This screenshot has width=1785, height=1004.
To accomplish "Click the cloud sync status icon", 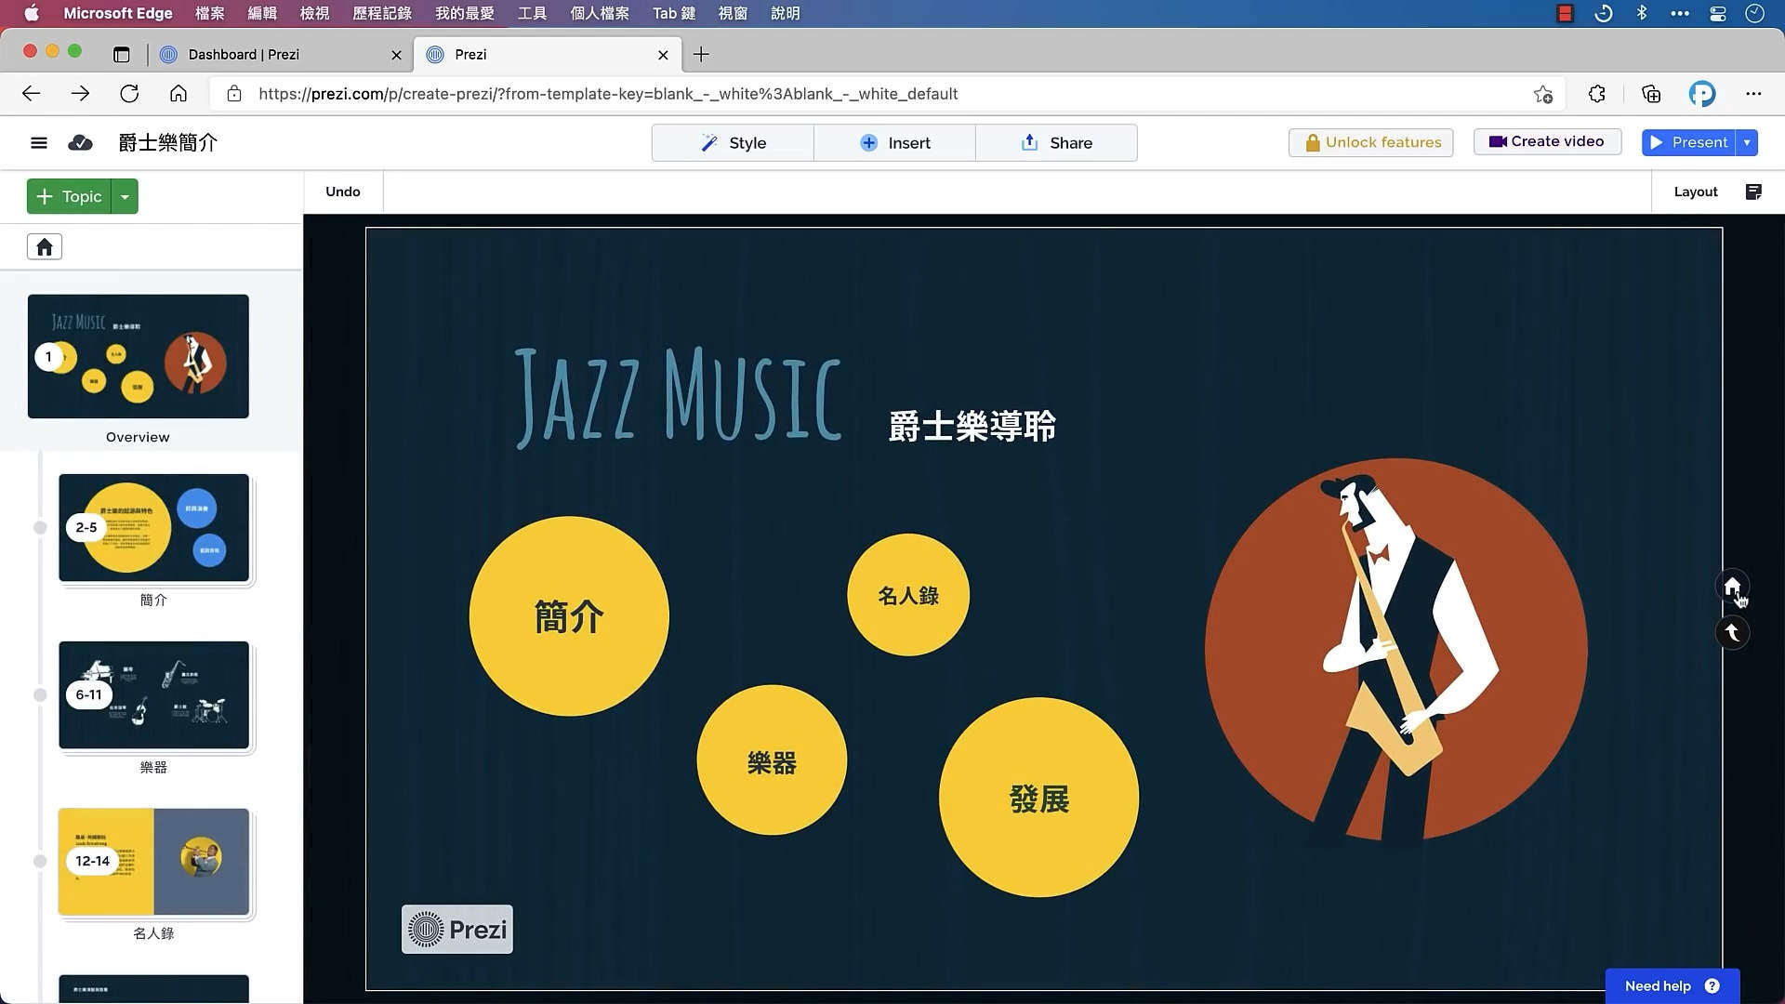I will pyautogui.click(x=81, y=142).
